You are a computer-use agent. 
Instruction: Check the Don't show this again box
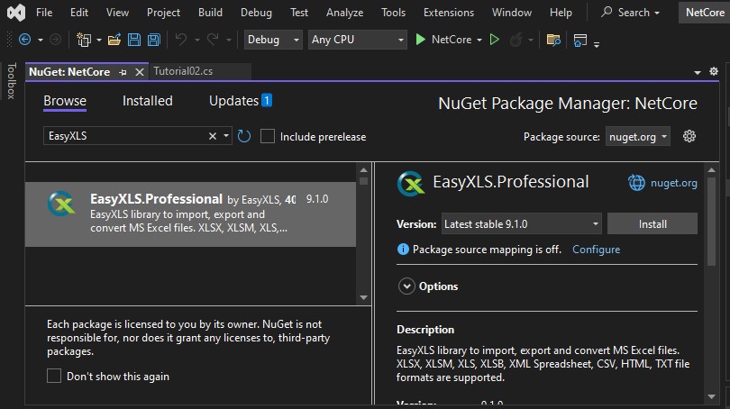[x=54, y=376]
